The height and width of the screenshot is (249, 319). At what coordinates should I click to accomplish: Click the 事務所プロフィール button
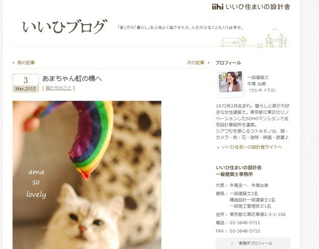253,243
